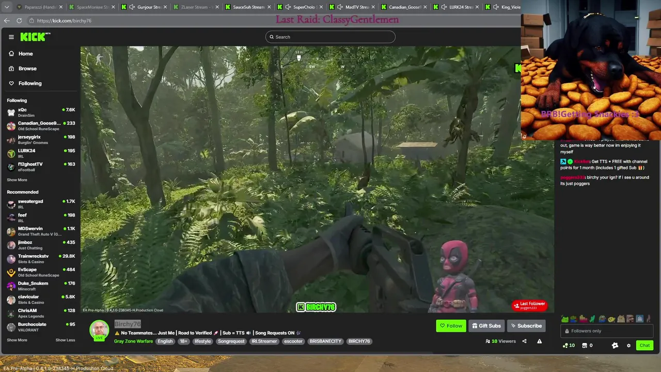Click the chat identity badge icon
This screenshot has height=372, width=661.
point(615,345)
